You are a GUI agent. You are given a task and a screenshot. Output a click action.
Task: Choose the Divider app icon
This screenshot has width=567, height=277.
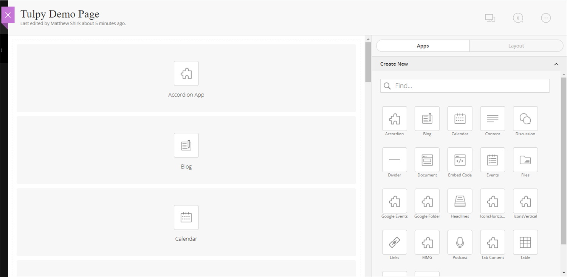click(x=394, y=160)
